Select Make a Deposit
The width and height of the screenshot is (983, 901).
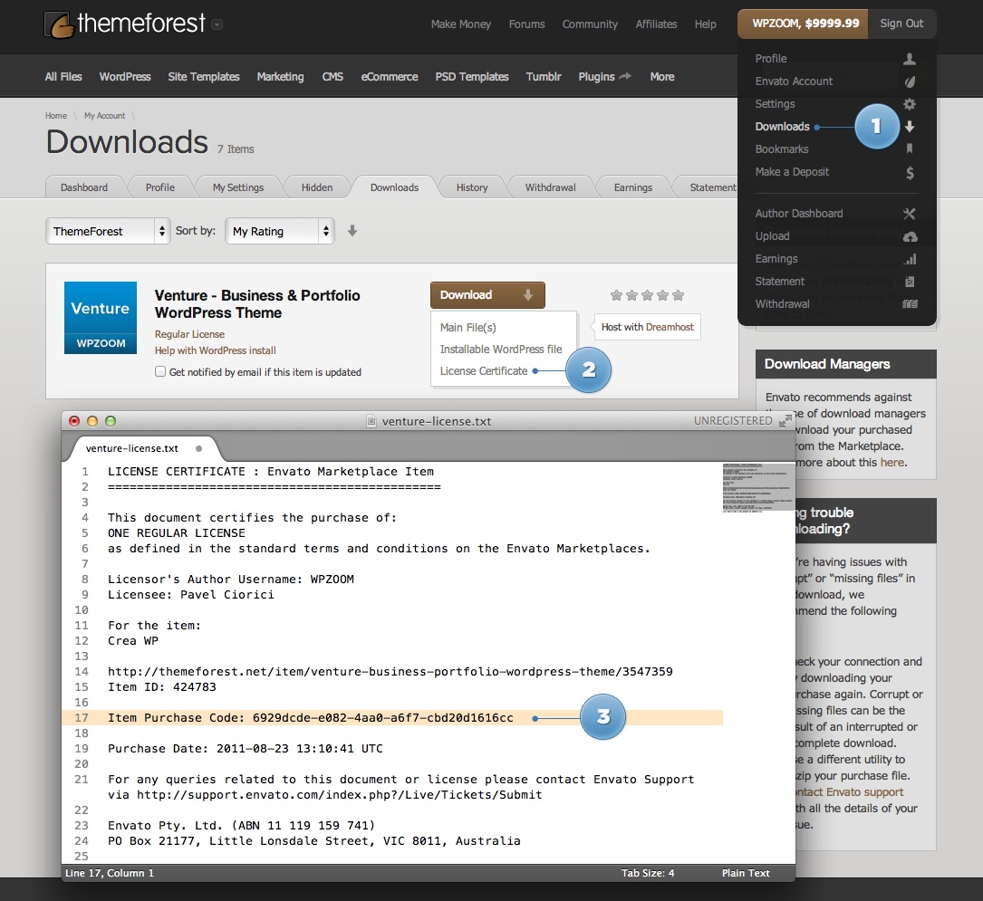point(792,172)
